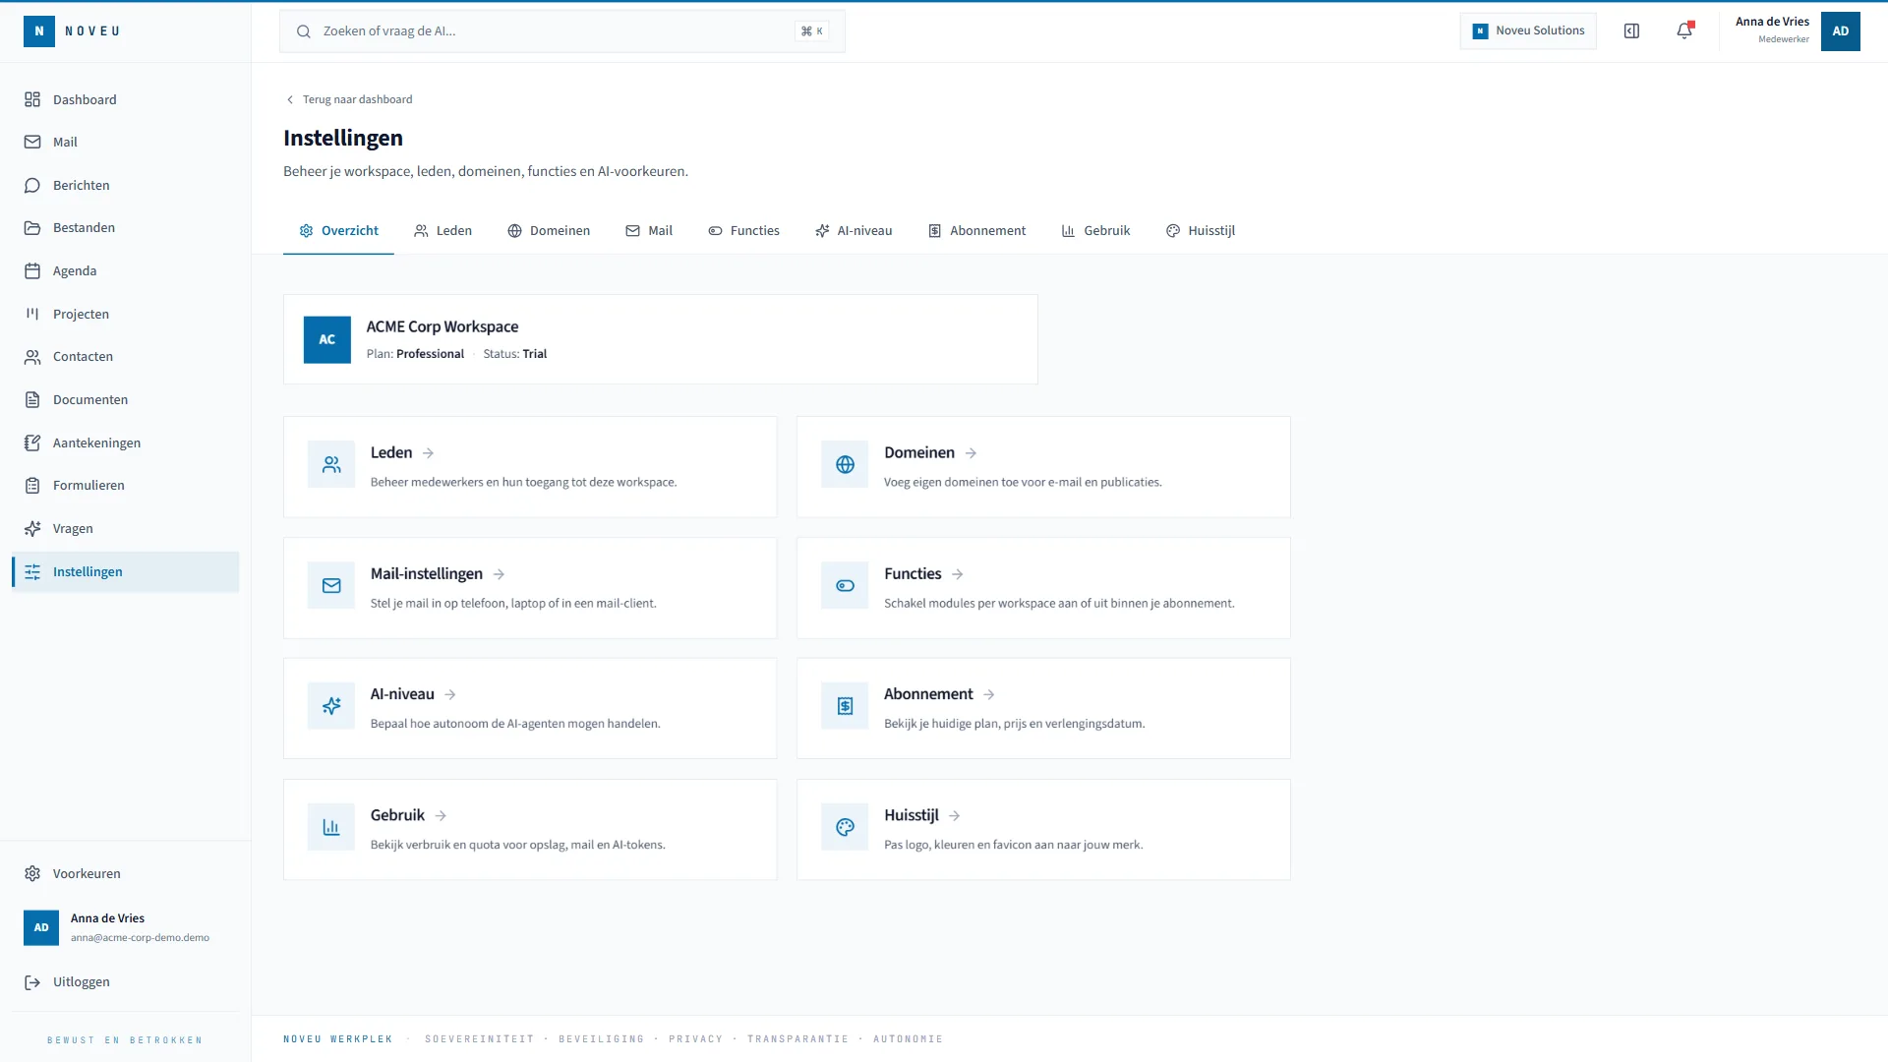Switch to the Huisstijl tab
Screen dimensions: 1888x1062
click(x=1200, y=231)
